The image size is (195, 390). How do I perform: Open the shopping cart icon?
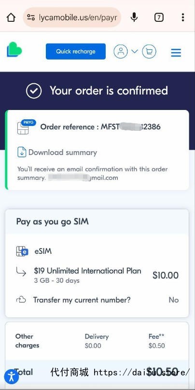coord(149,51)
